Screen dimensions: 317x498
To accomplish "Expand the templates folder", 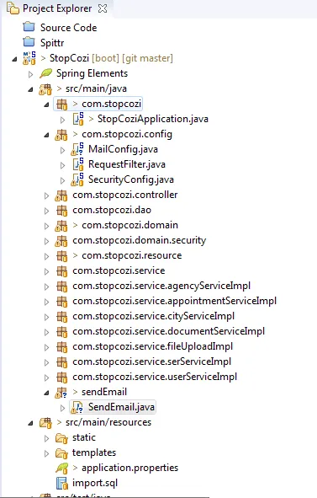I will 46,453.
